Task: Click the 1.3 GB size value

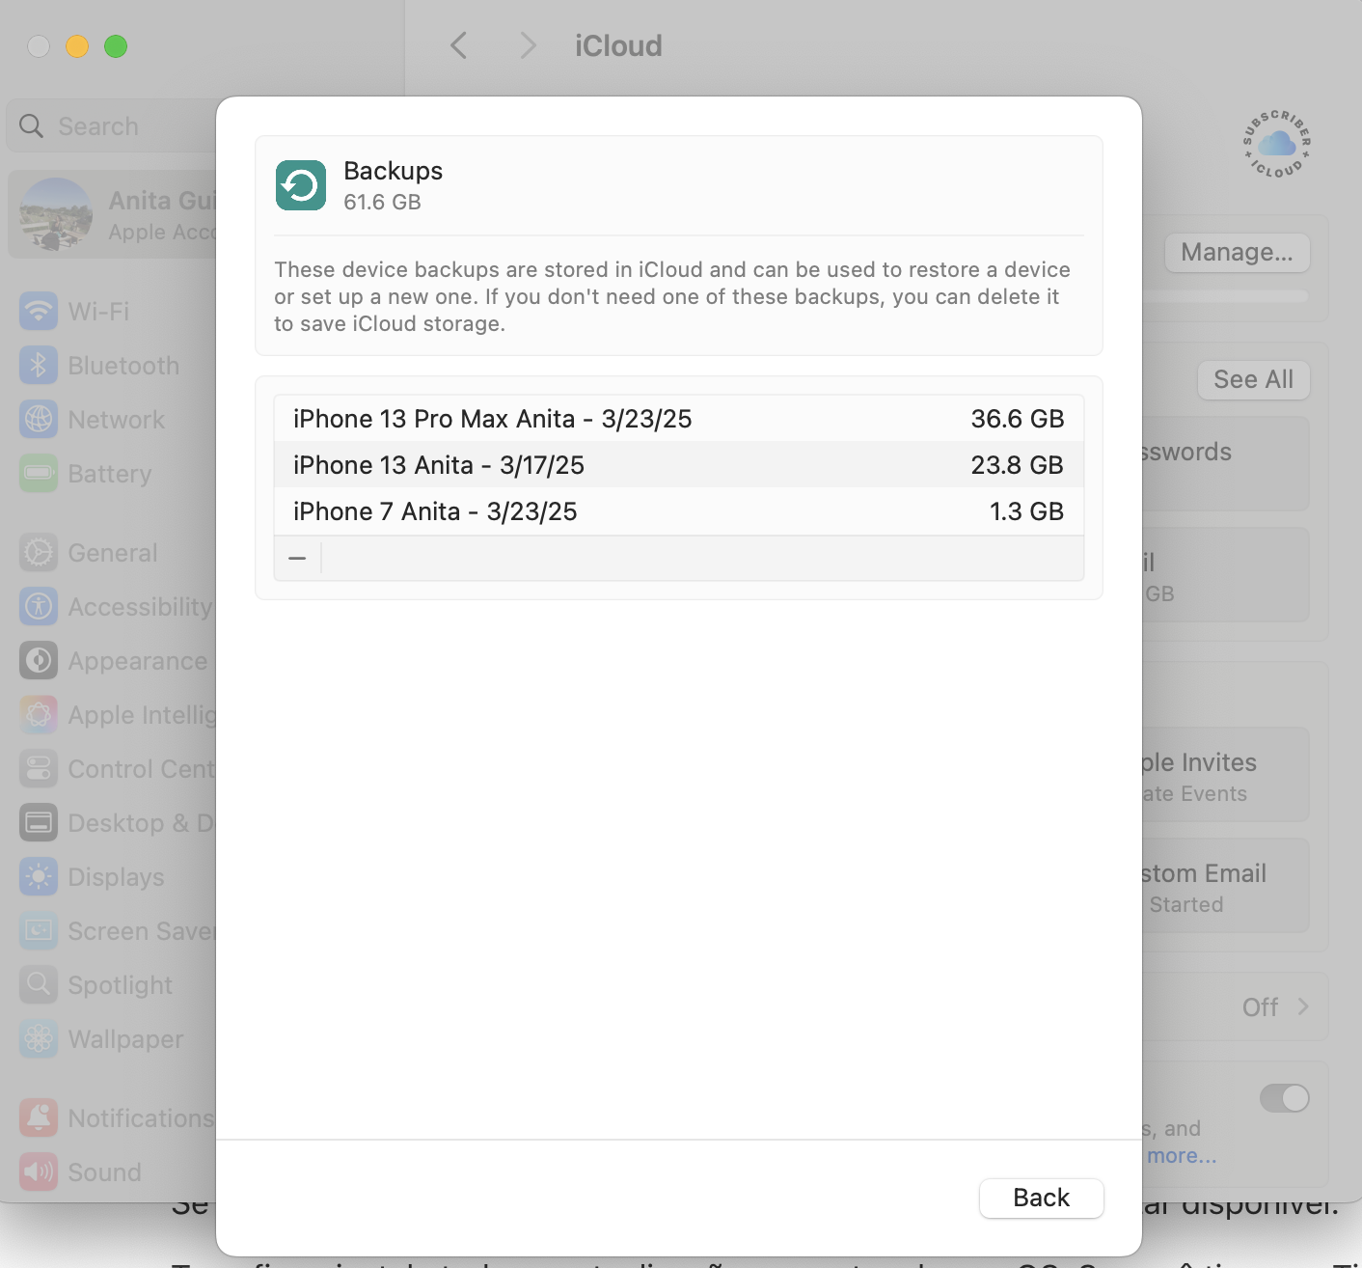Action: click(1026, 511)
